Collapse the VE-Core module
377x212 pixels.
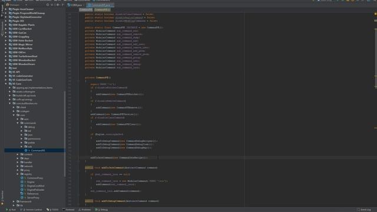[x=6, y=84]
